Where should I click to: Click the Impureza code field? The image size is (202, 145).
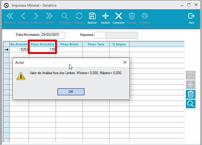coord(100,35)
